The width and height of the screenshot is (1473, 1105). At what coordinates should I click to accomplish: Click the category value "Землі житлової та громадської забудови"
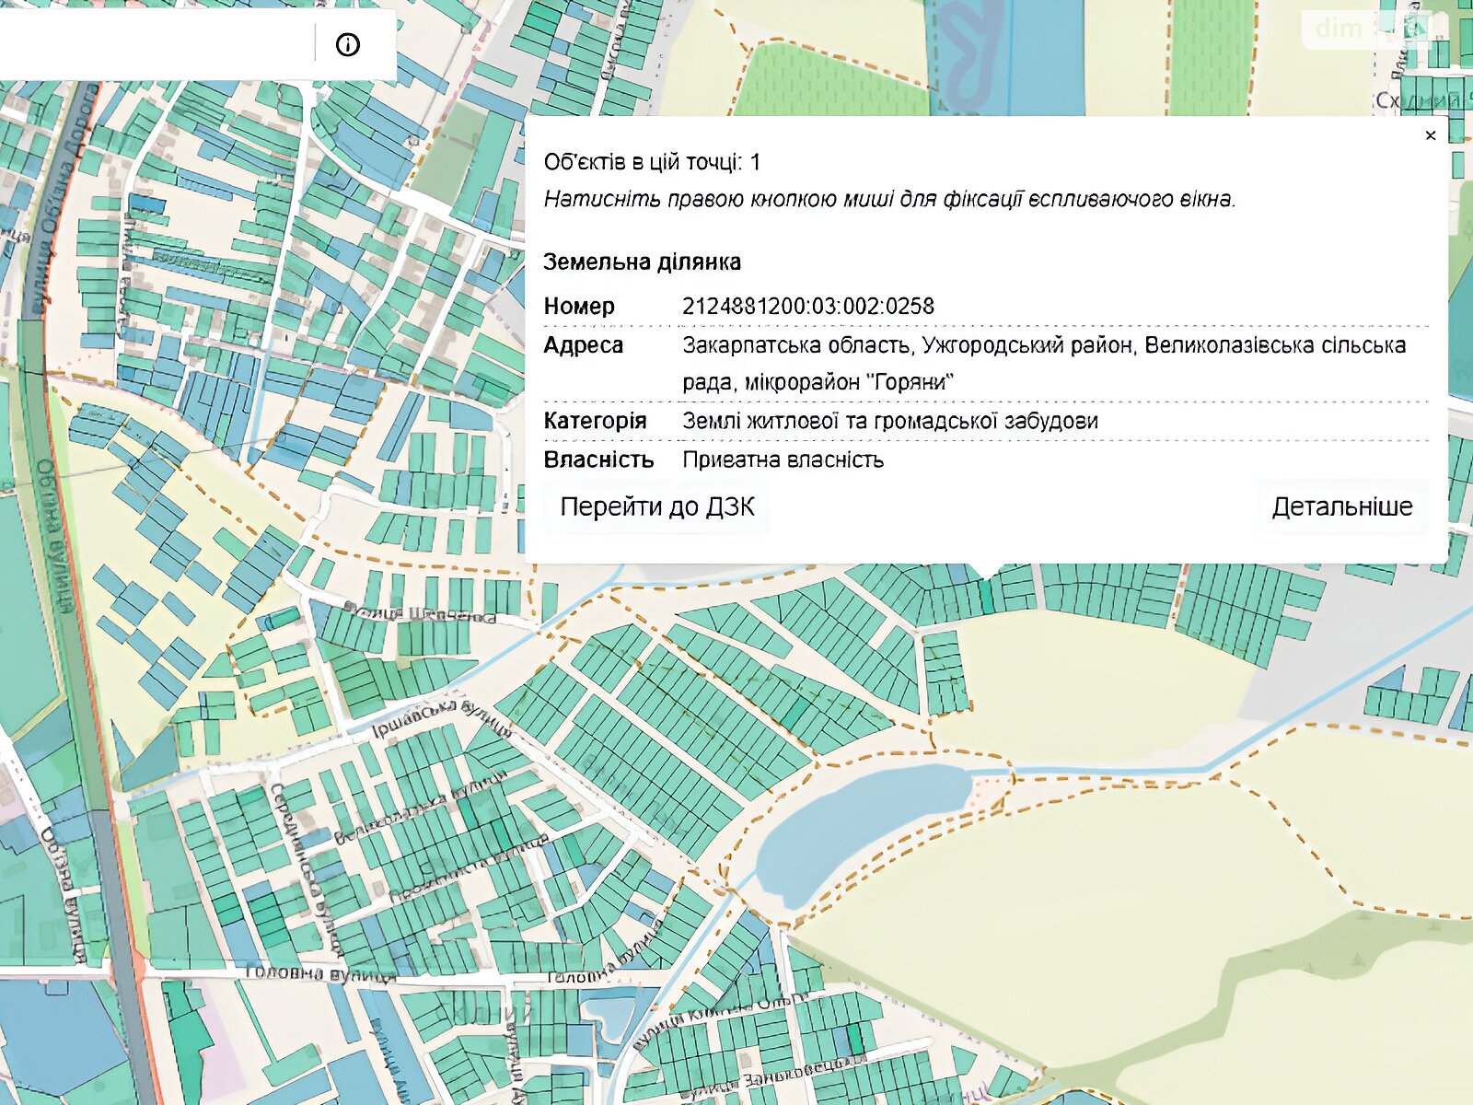pyautogui.click(x=889, y=422)
